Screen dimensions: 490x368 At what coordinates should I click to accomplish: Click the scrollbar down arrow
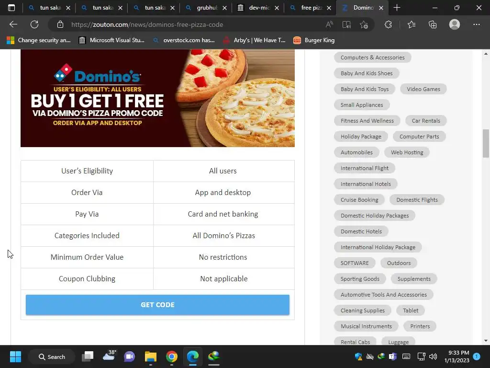pos(486,341)
